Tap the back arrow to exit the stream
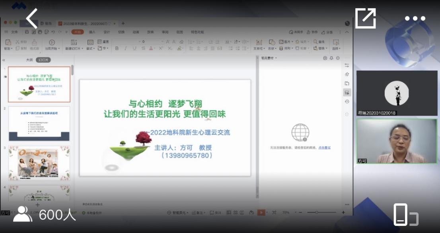The height and width of the screenshot is (233, 440). tap(31, 18)
